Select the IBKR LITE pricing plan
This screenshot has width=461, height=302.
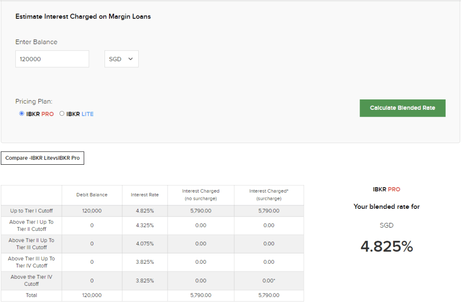click(x=62, y=114)
